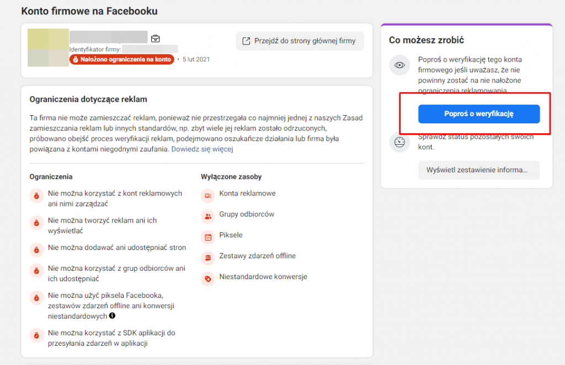Click the Niestandardowe konwersje tag icon

pyautogui.click(x=208, y=279)
